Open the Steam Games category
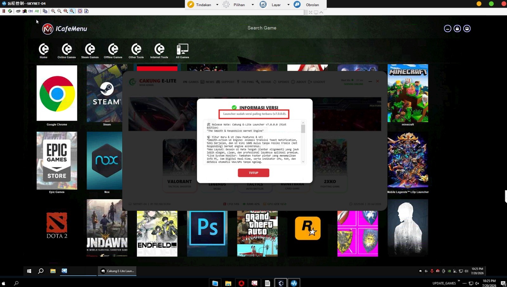 pyautogui.click(x=90, y=51)
